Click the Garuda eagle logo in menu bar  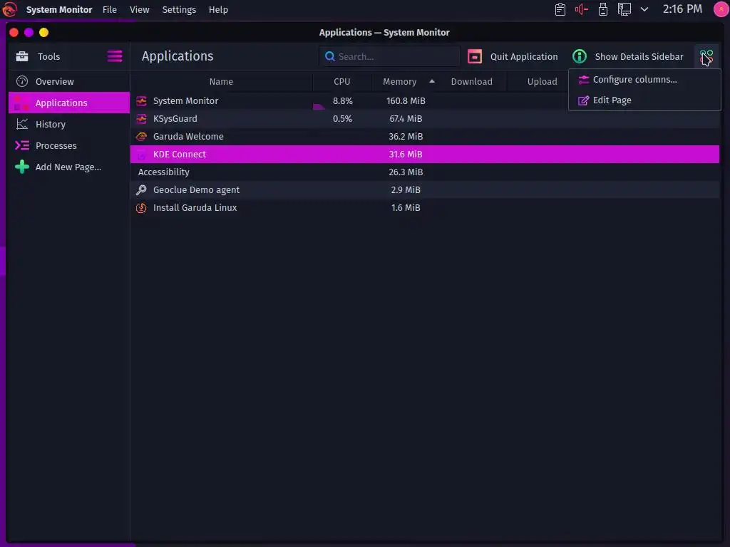tap(10, 9)
